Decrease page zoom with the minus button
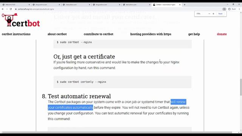Image resolution: width=242 pixels, height=136 pixels. pyautogui.click(x=209, y=14)
